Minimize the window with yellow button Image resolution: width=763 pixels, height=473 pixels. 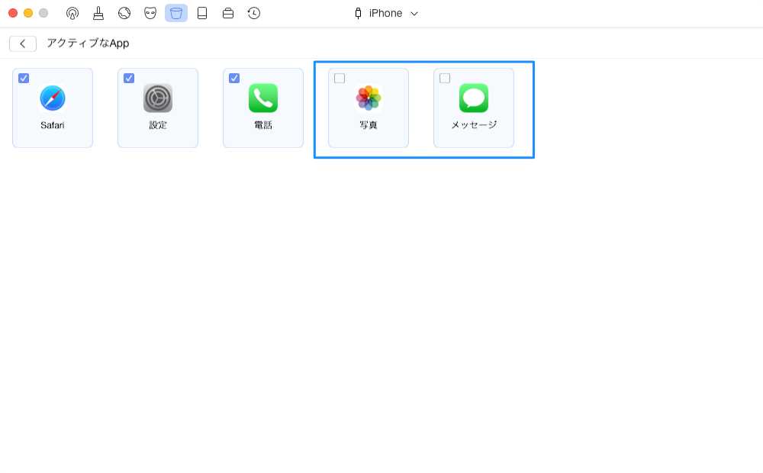(x=28, y=13)
